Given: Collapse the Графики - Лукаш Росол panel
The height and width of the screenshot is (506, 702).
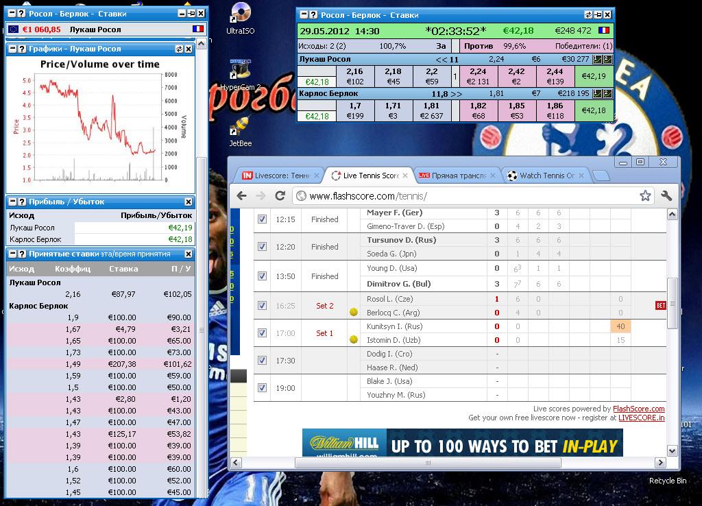Looking at the screenshot, I should [12, 49].
